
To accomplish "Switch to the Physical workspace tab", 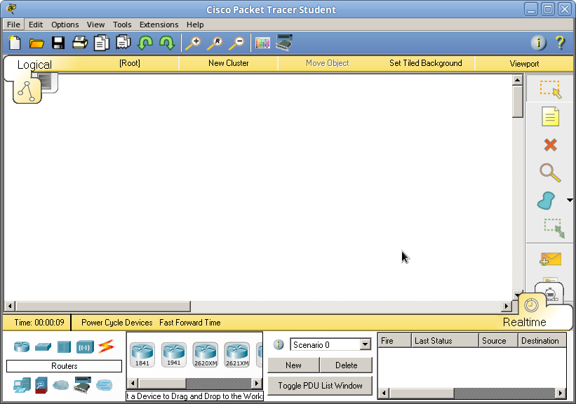I will pyautogui.click(x=49, y=81).
